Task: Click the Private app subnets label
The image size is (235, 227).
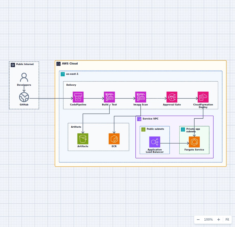Action: point(193,130)
